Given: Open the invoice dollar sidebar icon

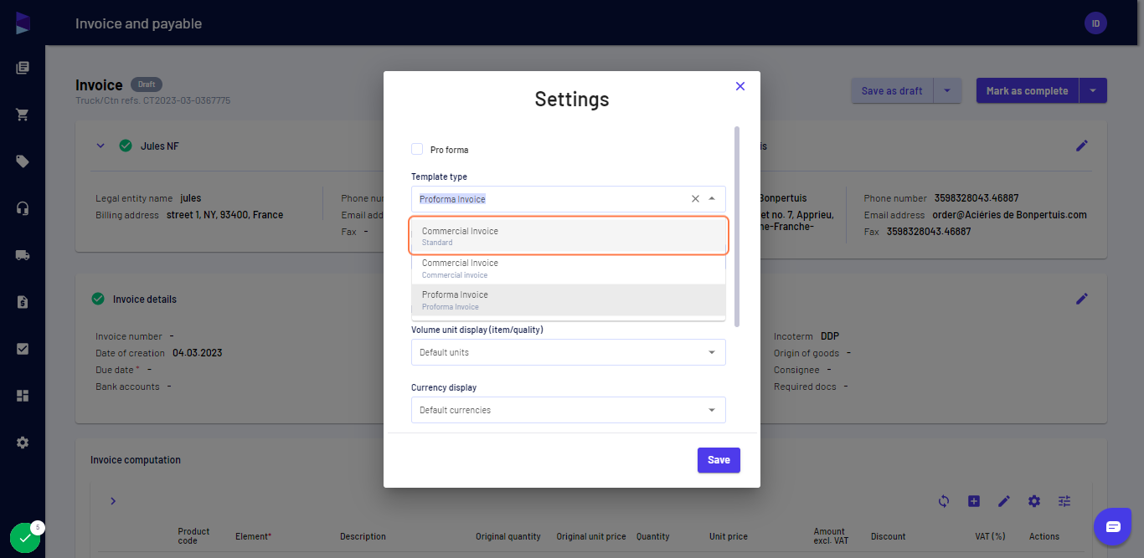Looking at the screenshot, I should 23,302.
